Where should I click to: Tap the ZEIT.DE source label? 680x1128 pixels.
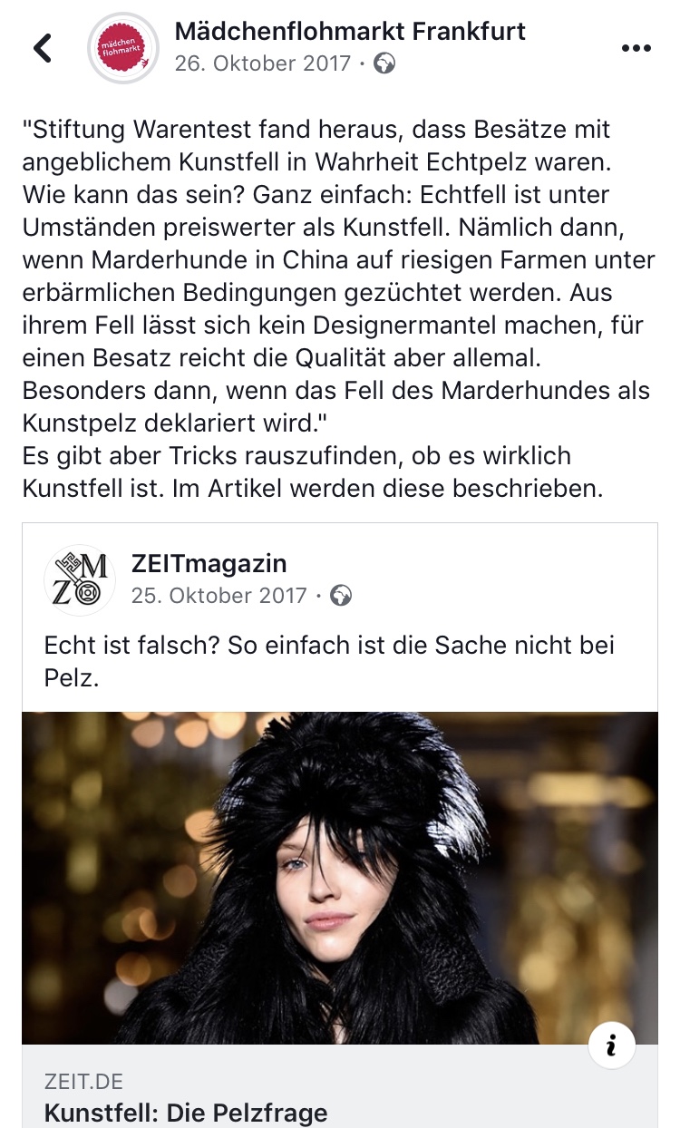point(83,1082)
